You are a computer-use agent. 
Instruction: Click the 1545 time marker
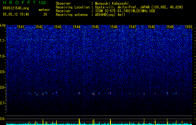click(x=95, y=27)
